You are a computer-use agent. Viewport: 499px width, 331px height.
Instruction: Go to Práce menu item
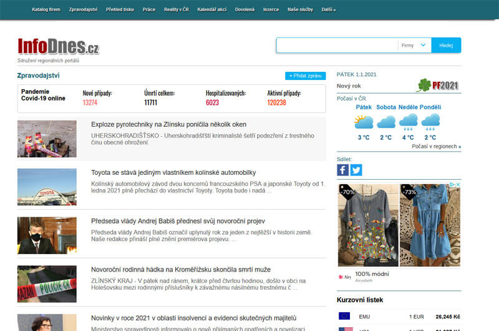pos(149,9)
